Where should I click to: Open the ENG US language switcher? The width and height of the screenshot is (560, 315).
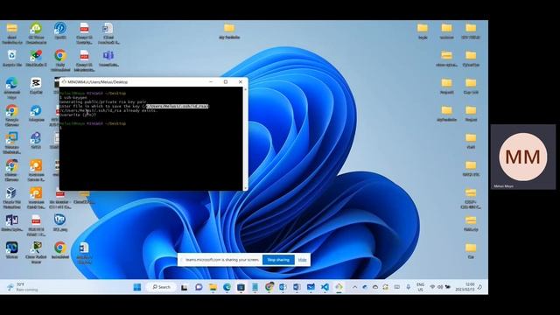coord(420,287)
